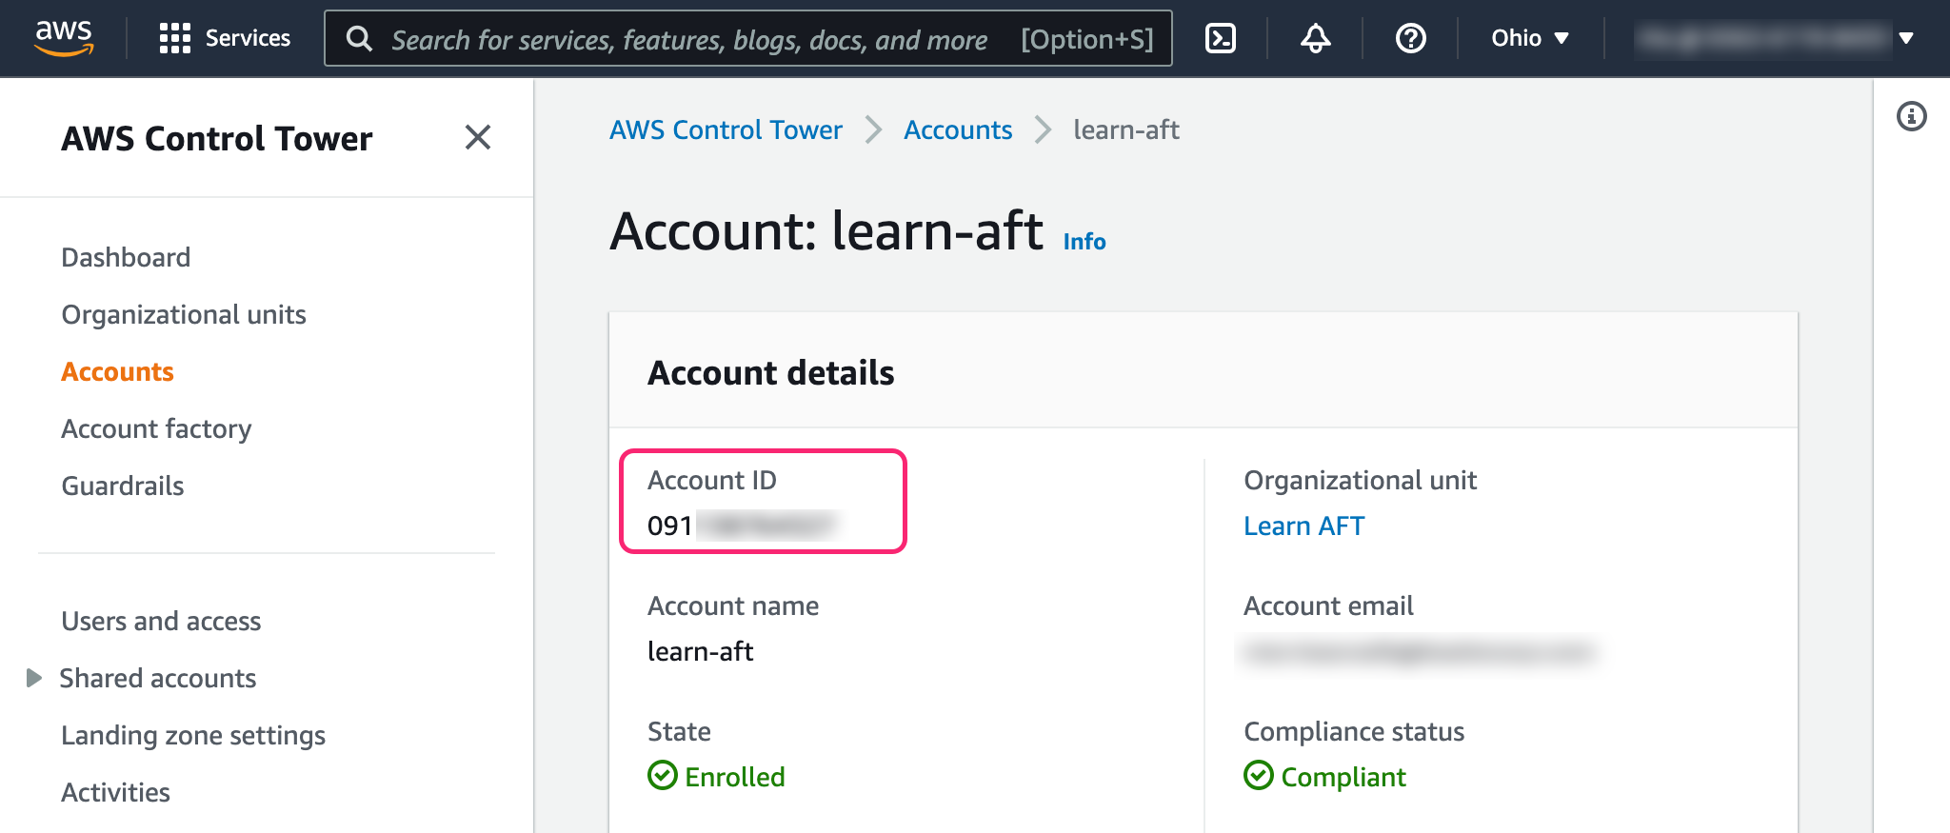1950x833 pixels.
Task: Open the notifications bell
Action: 1315,38
